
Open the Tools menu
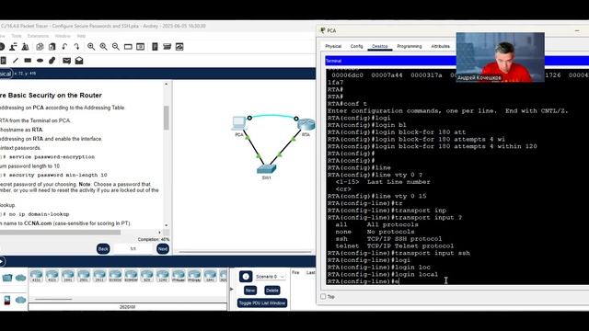17,36
